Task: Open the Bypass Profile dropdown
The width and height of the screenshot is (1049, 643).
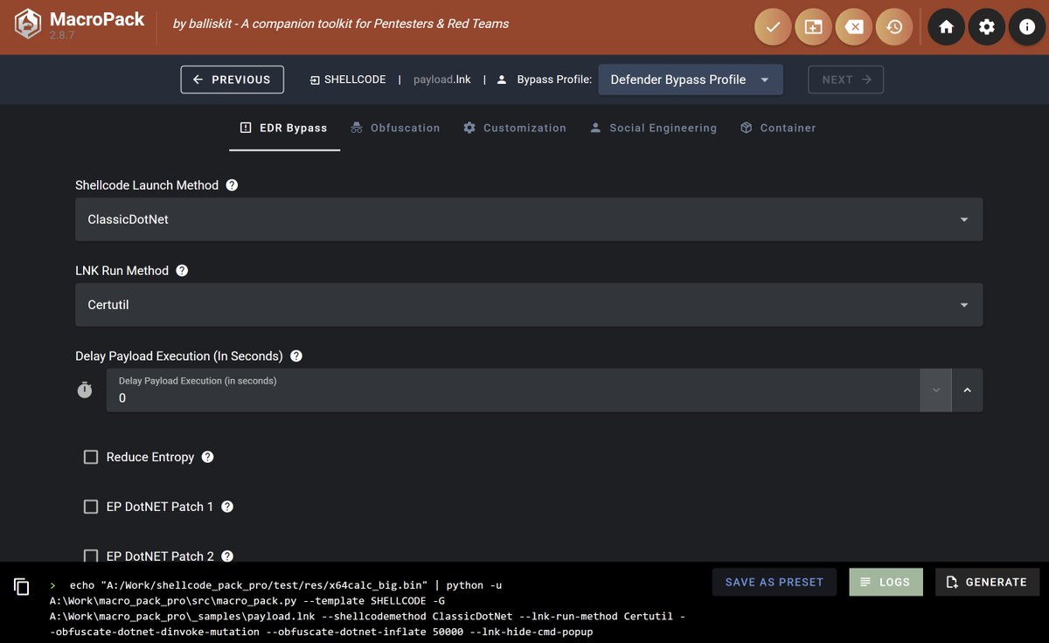Action: click(x=691, y=80)
